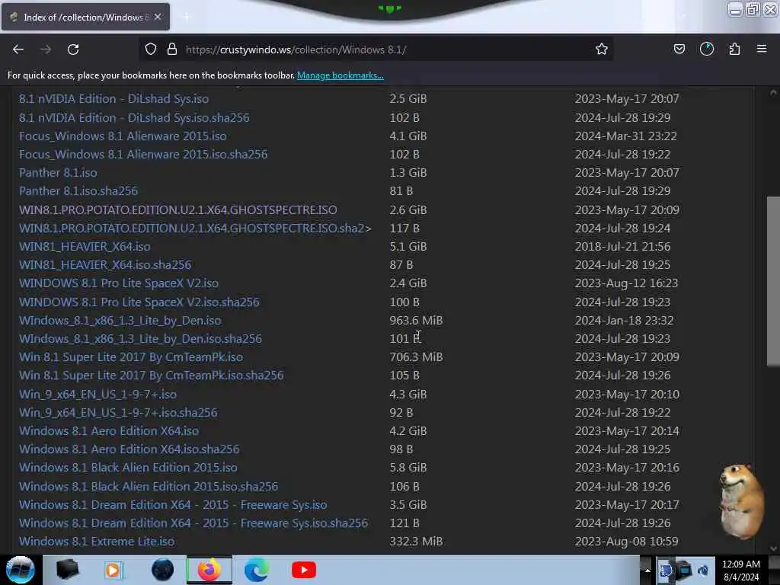This screenshot has height=585, width=780.
Task: Select the 2024-Mar-31 23:22 date text
Action: coord(626,136)
